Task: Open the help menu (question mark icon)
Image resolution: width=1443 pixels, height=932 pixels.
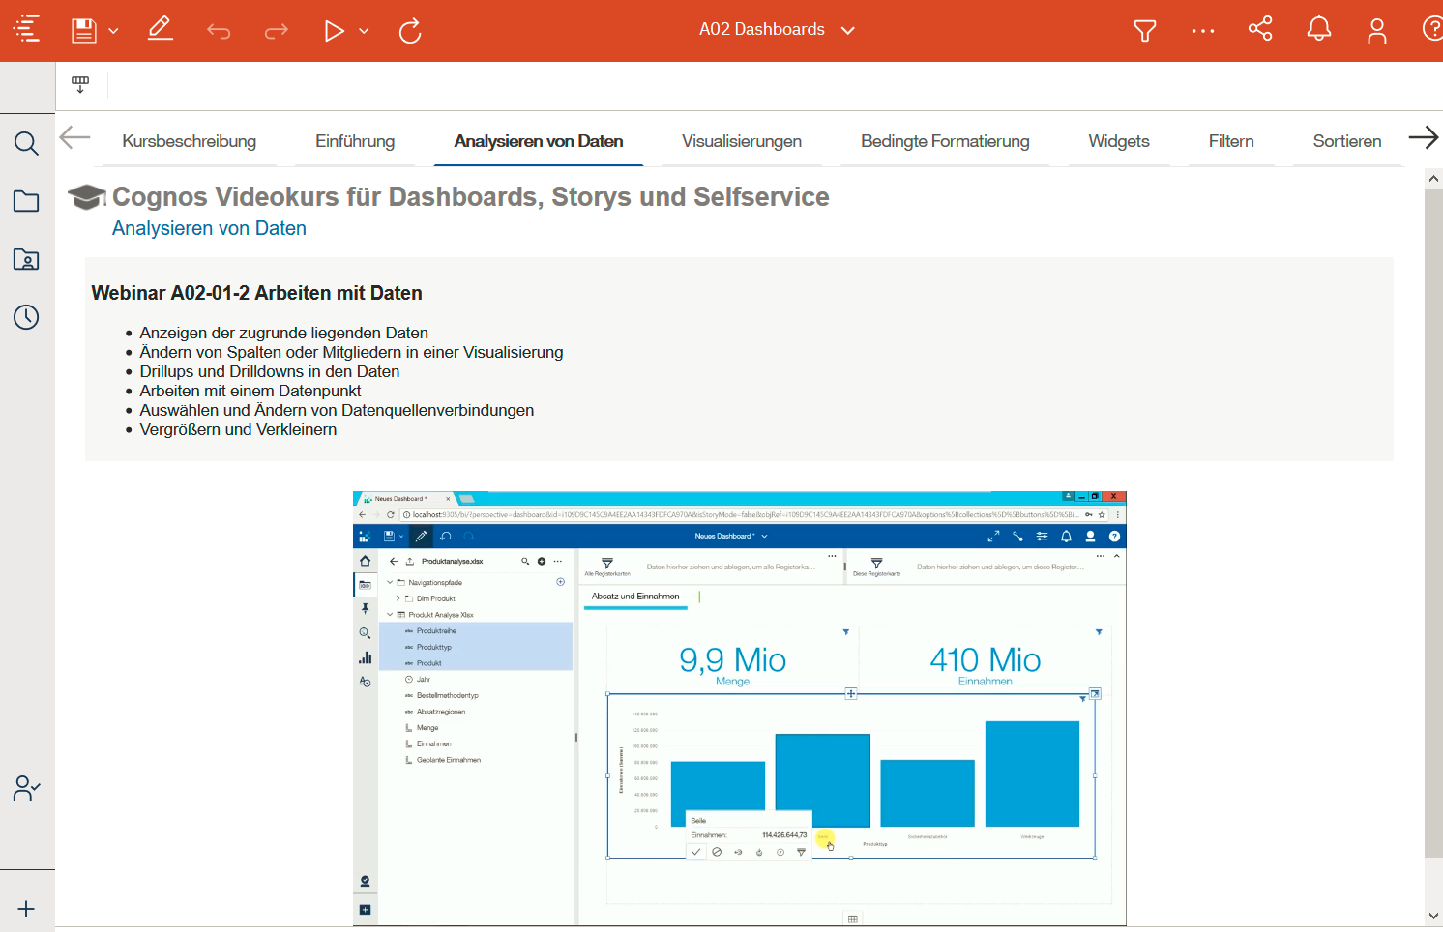Action: point(1432,28)
